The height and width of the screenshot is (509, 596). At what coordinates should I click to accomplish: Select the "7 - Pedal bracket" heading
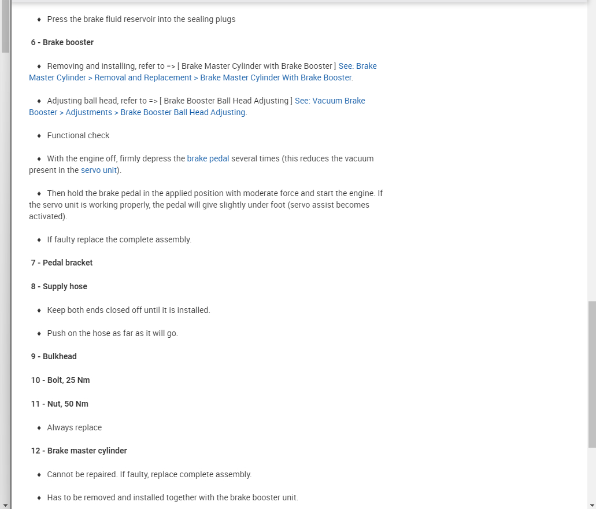62,263
